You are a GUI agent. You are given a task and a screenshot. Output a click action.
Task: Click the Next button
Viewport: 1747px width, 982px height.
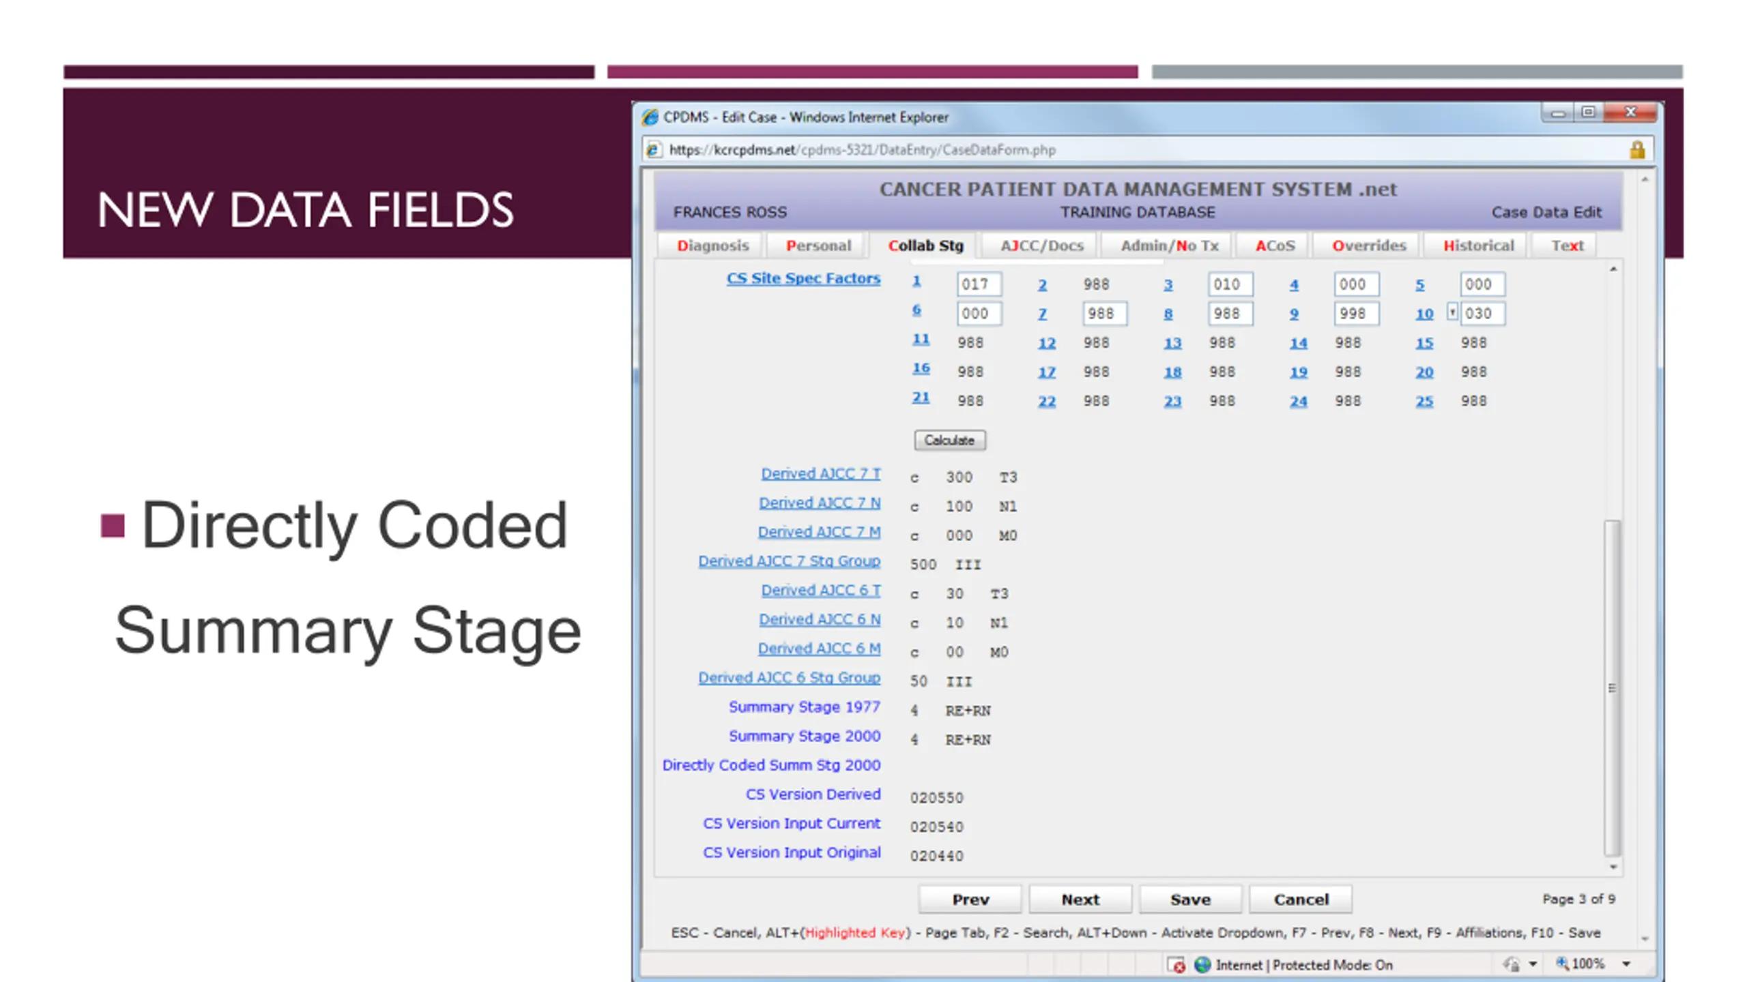1080,899
